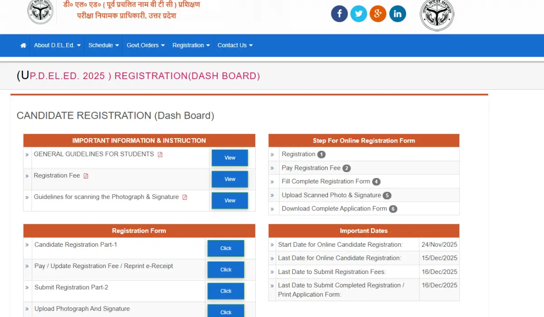Open the PDF icon beside Registration Fee
Viewport: 544px width, 317px height.
point(86,176)
